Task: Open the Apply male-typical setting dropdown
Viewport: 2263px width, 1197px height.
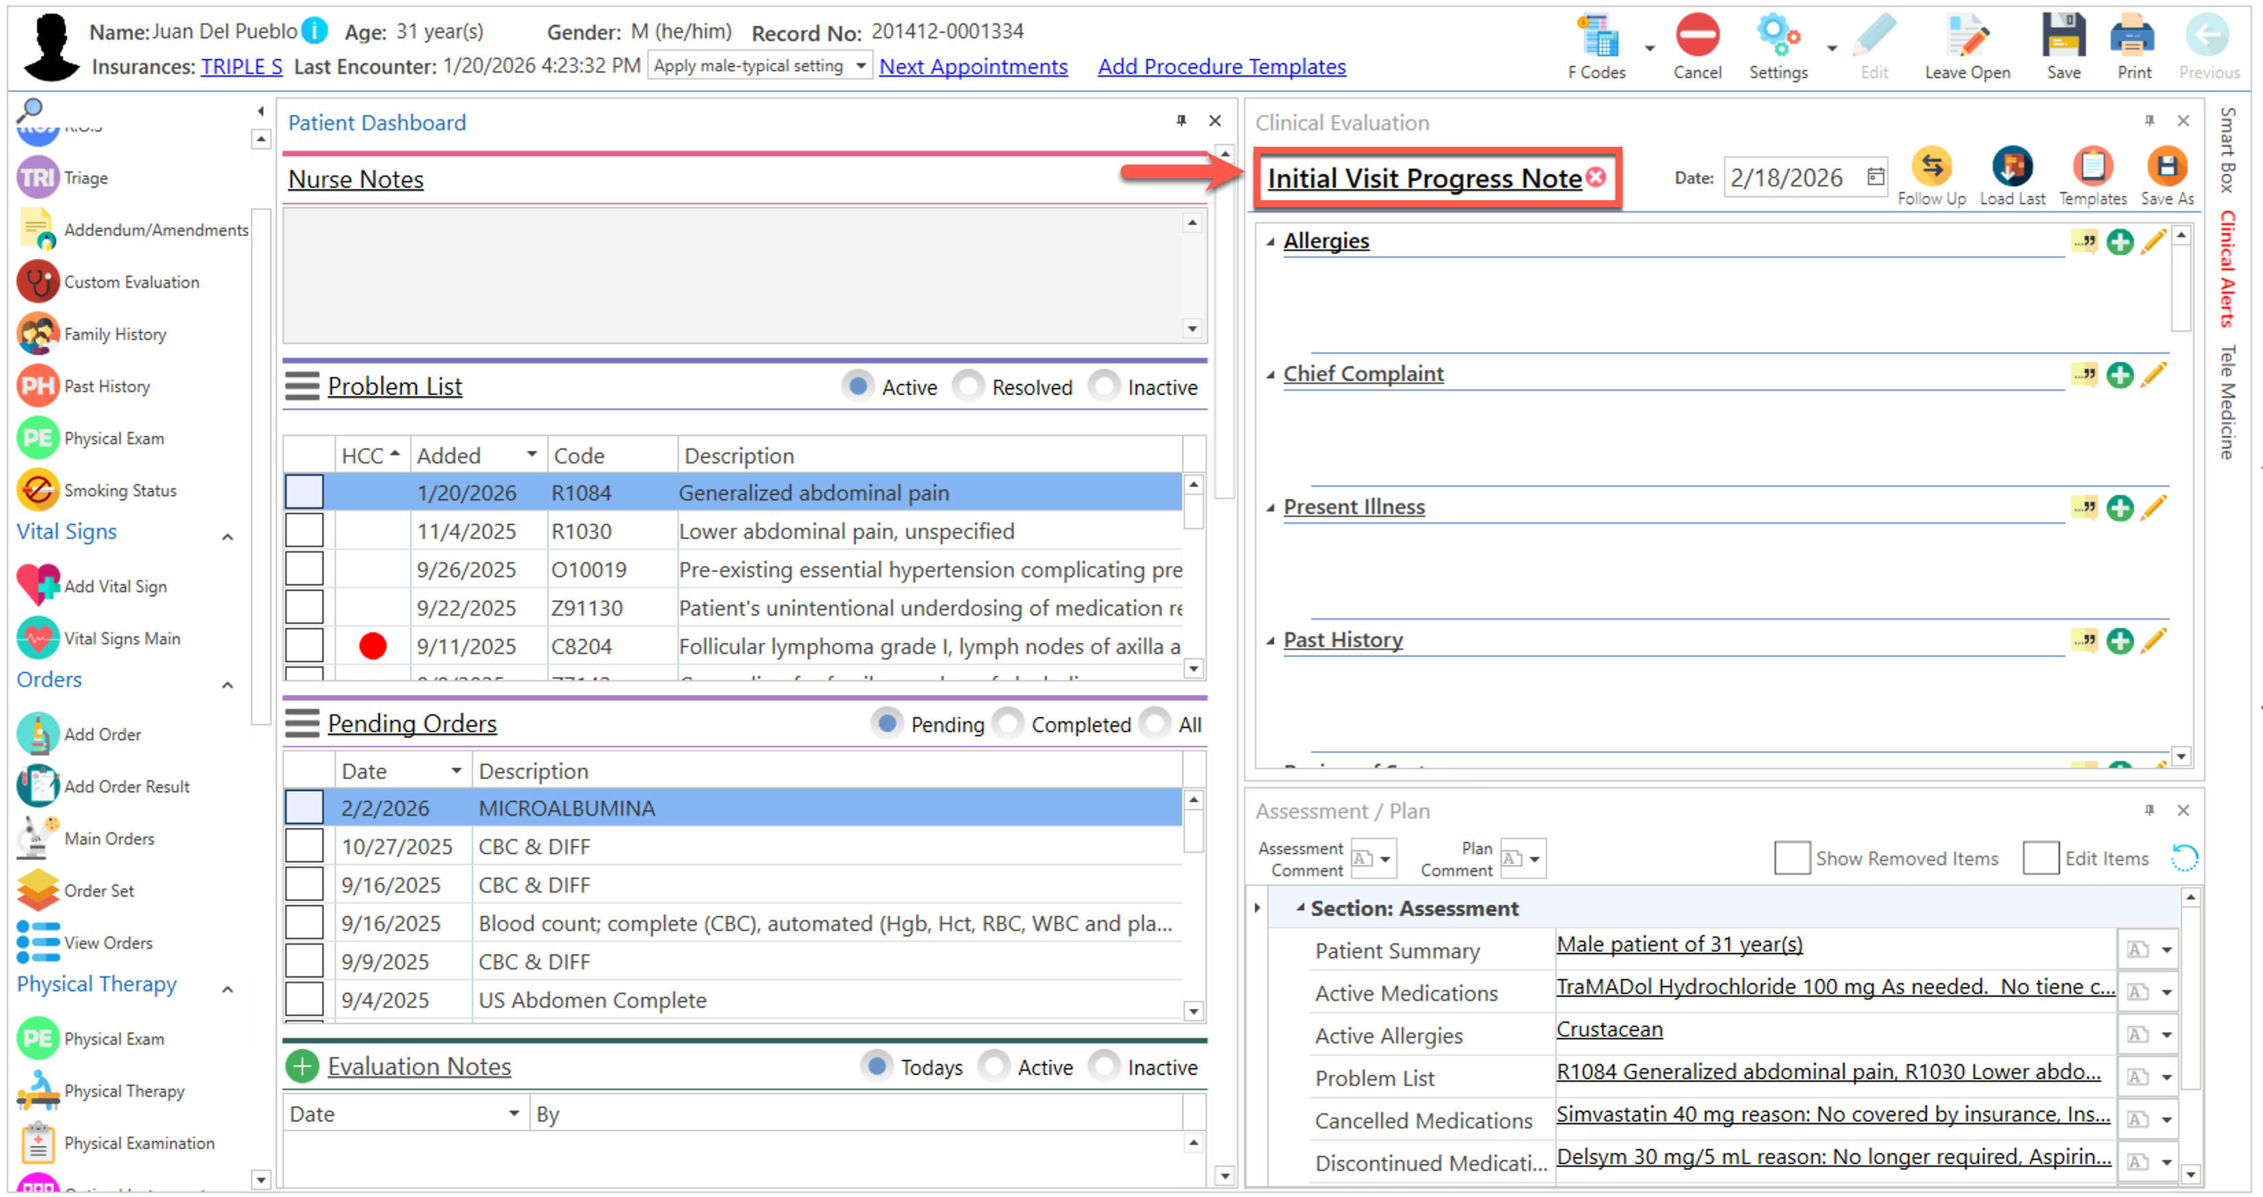Action: point(861,66)
